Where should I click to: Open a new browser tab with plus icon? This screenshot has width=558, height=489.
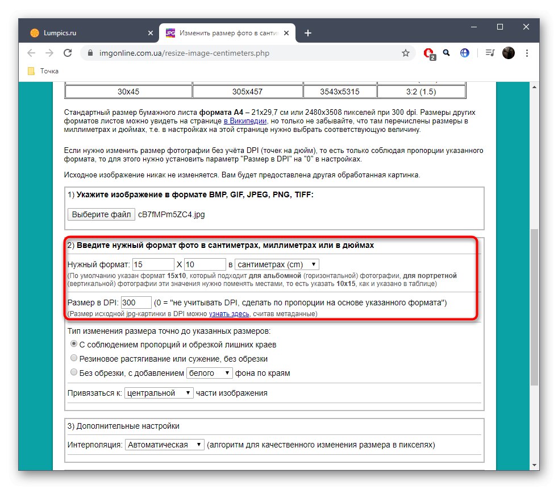(307, 32)
